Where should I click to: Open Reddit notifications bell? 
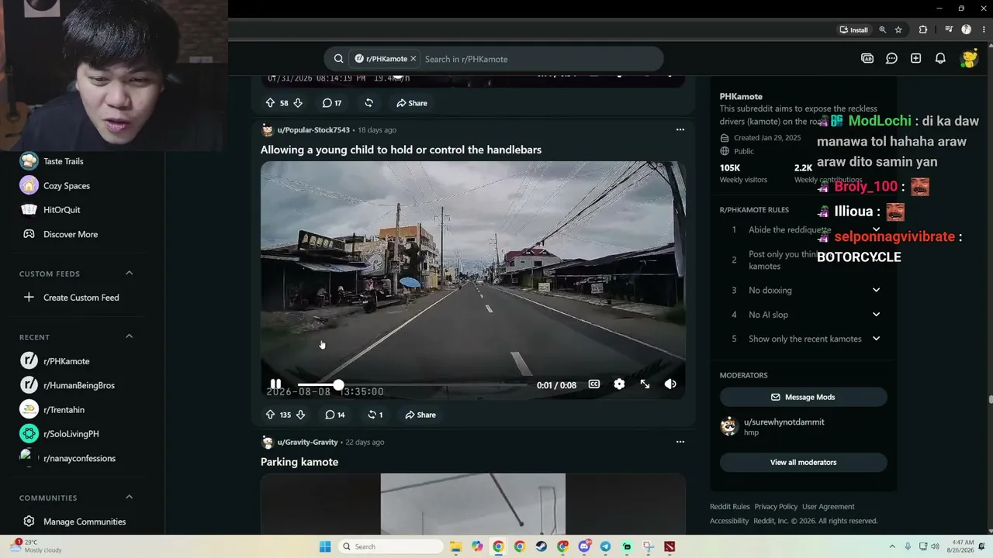pos(940,59)
